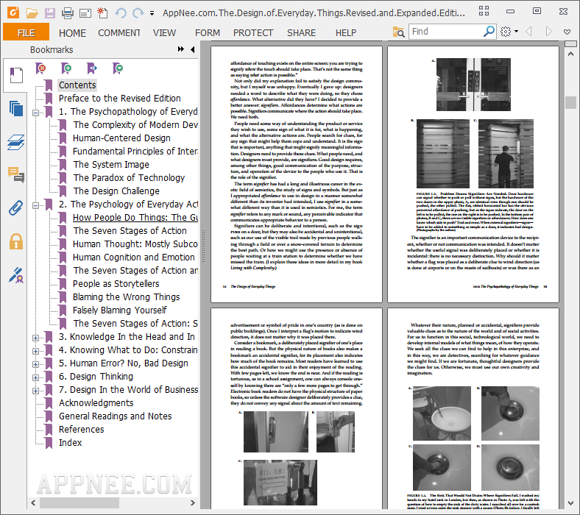Expand chapter 4 Knowing What to Do
This screenshot has height=515, width=580.
point(35,351)
